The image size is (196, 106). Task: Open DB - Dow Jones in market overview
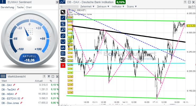pos(10,103)
